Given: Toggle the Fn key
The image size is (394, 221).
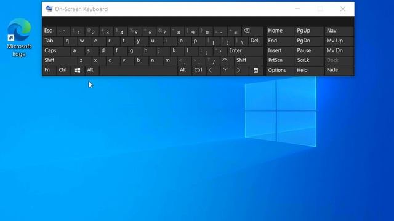Looking at the screenshot, I should tap(49, 71).
